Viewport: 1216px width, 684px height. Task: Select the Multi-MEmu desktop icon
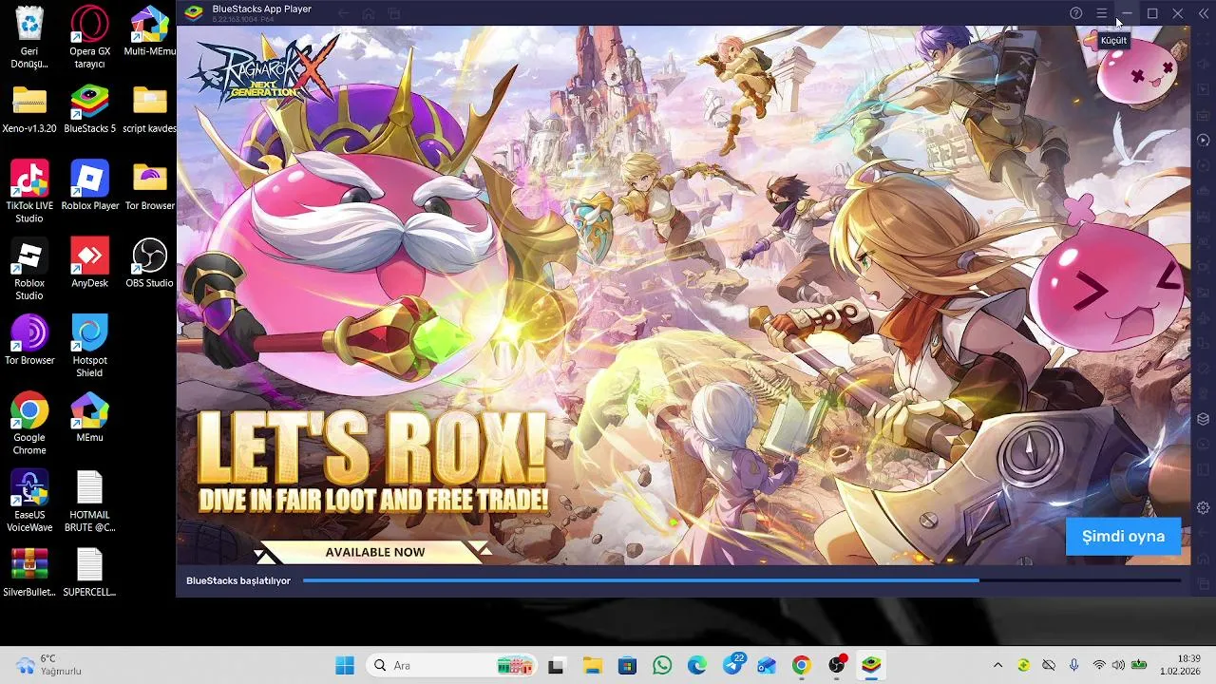point(149,32)
